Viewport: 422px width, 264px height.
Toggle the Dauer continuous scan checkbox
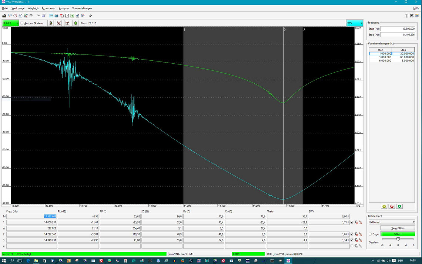coord(370,234)
